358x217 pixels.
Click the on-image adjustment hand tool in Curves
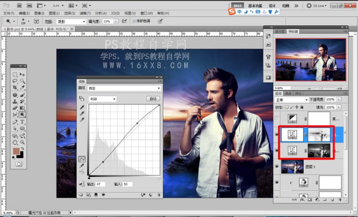tap(82, 99)
